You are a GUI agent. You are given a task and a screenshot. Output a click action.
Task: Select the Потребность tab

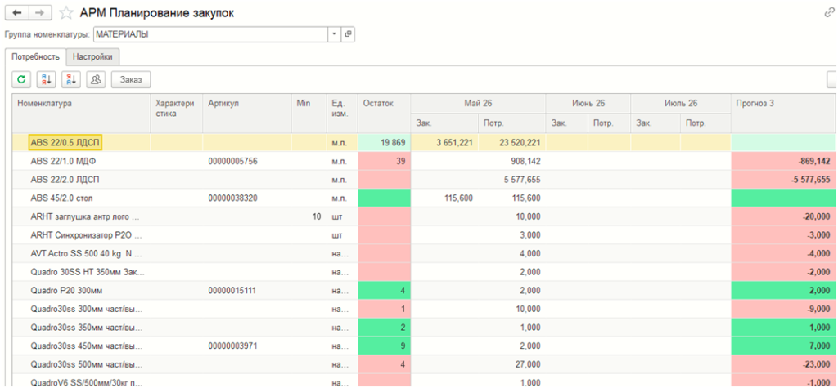pos(35,56)
